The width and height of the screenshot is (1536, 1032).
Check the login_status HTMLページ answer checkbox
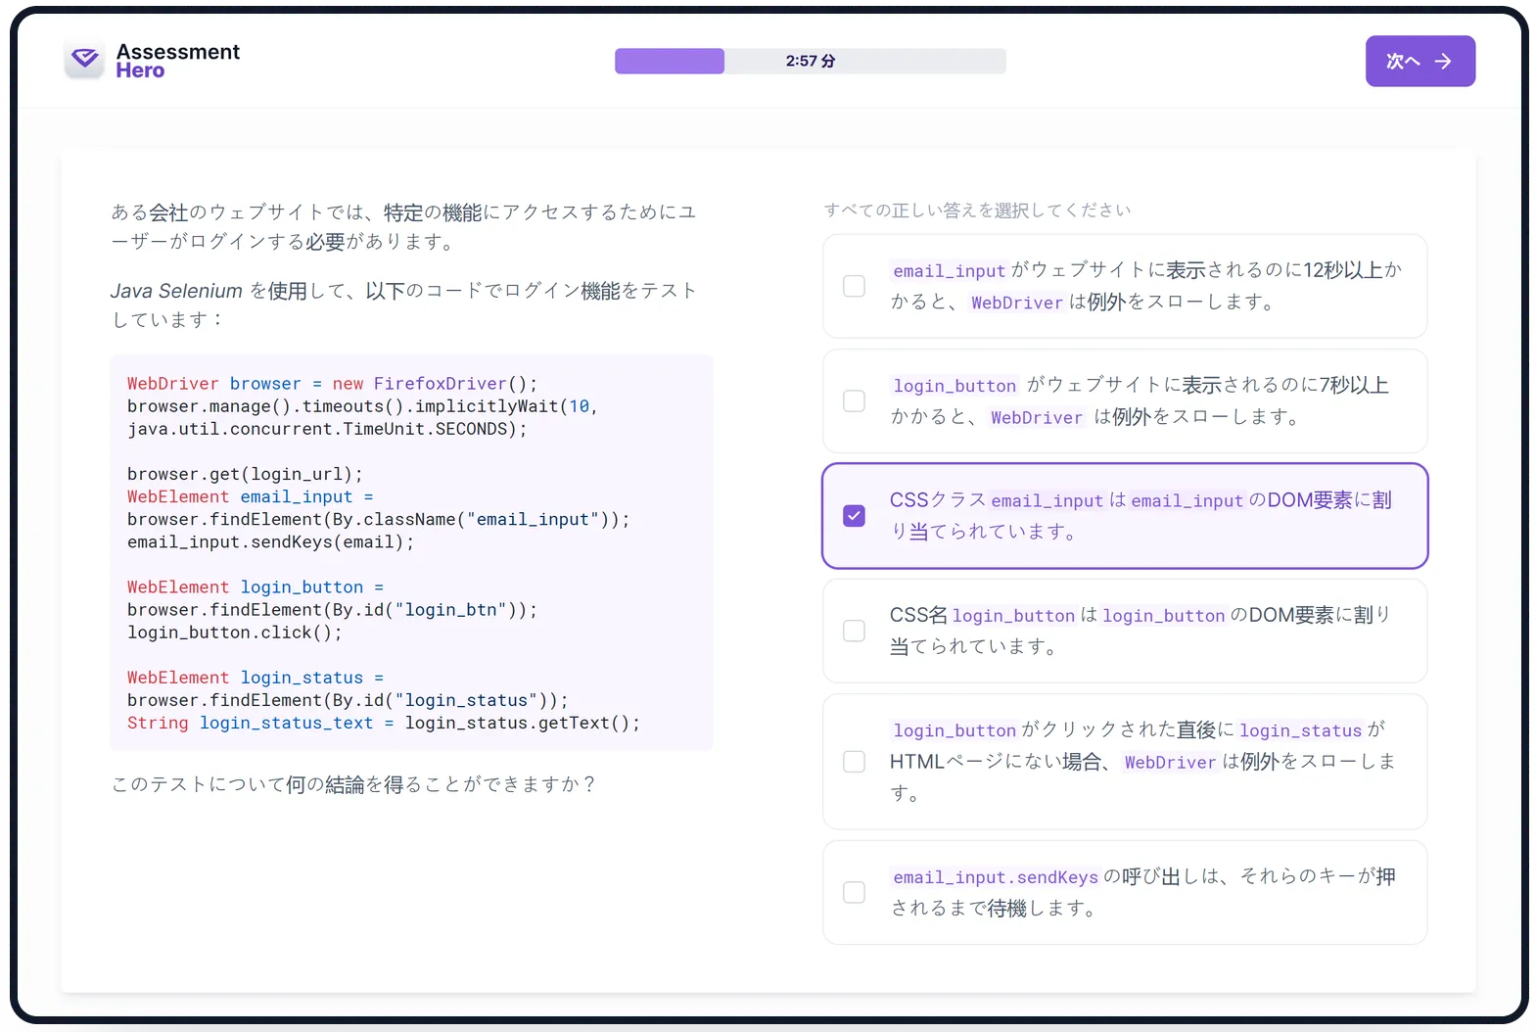click(854, 762)
